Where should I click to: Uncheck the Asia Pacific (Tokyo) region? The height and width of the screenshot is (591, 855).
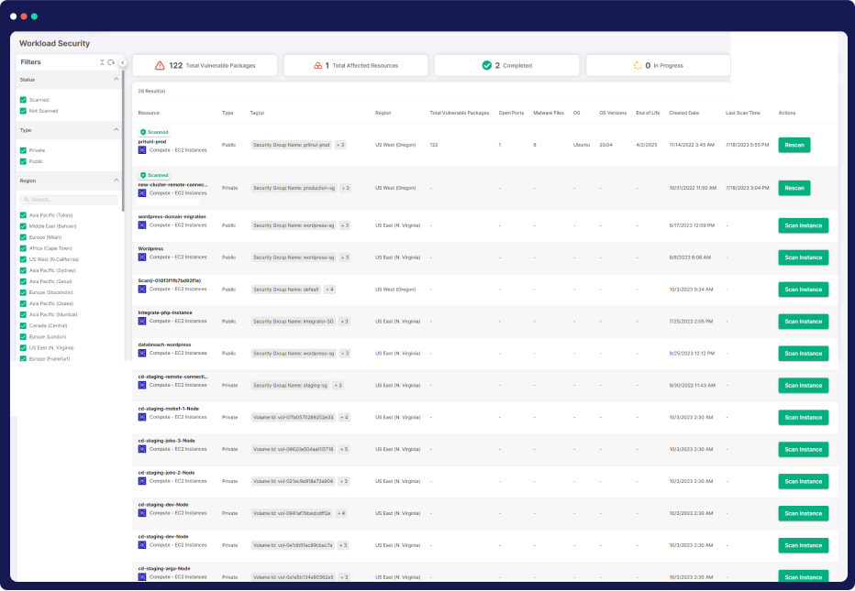[23, 215]
